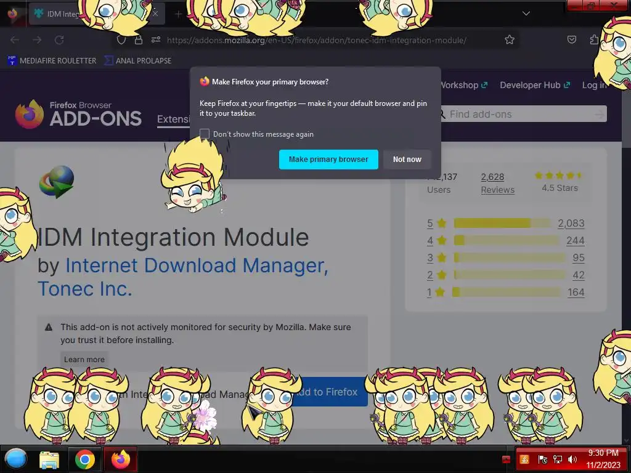Select the Extensions navigation tab
631x473 pixels.
173,119
